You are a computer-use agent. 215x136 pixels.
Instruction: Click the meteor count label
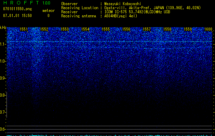49,11
